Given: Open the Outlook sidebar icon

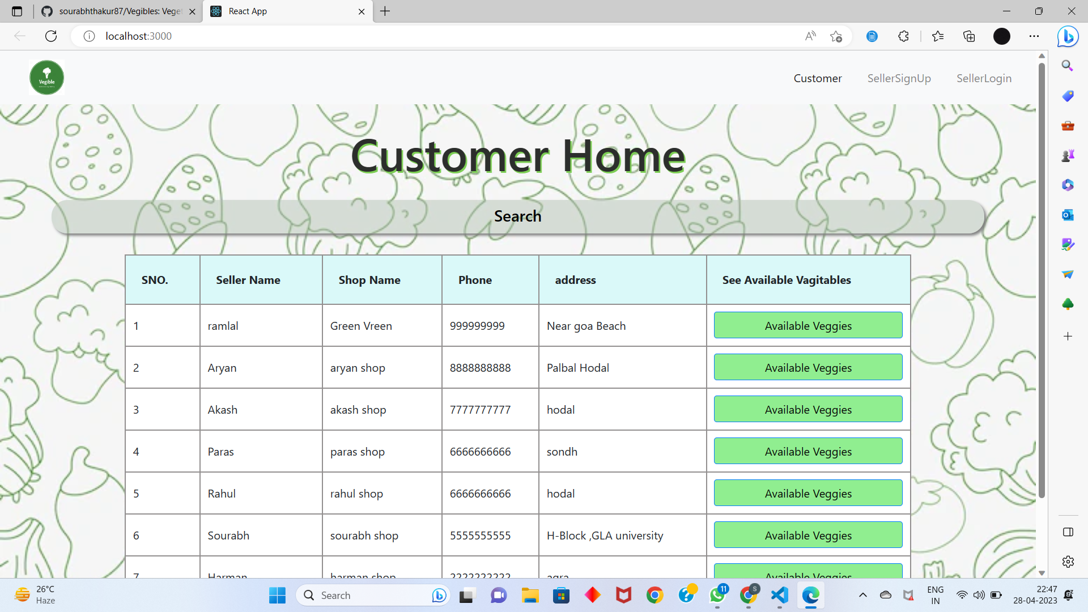Looking at the screenshot, I should click(x=1068, y=215).
